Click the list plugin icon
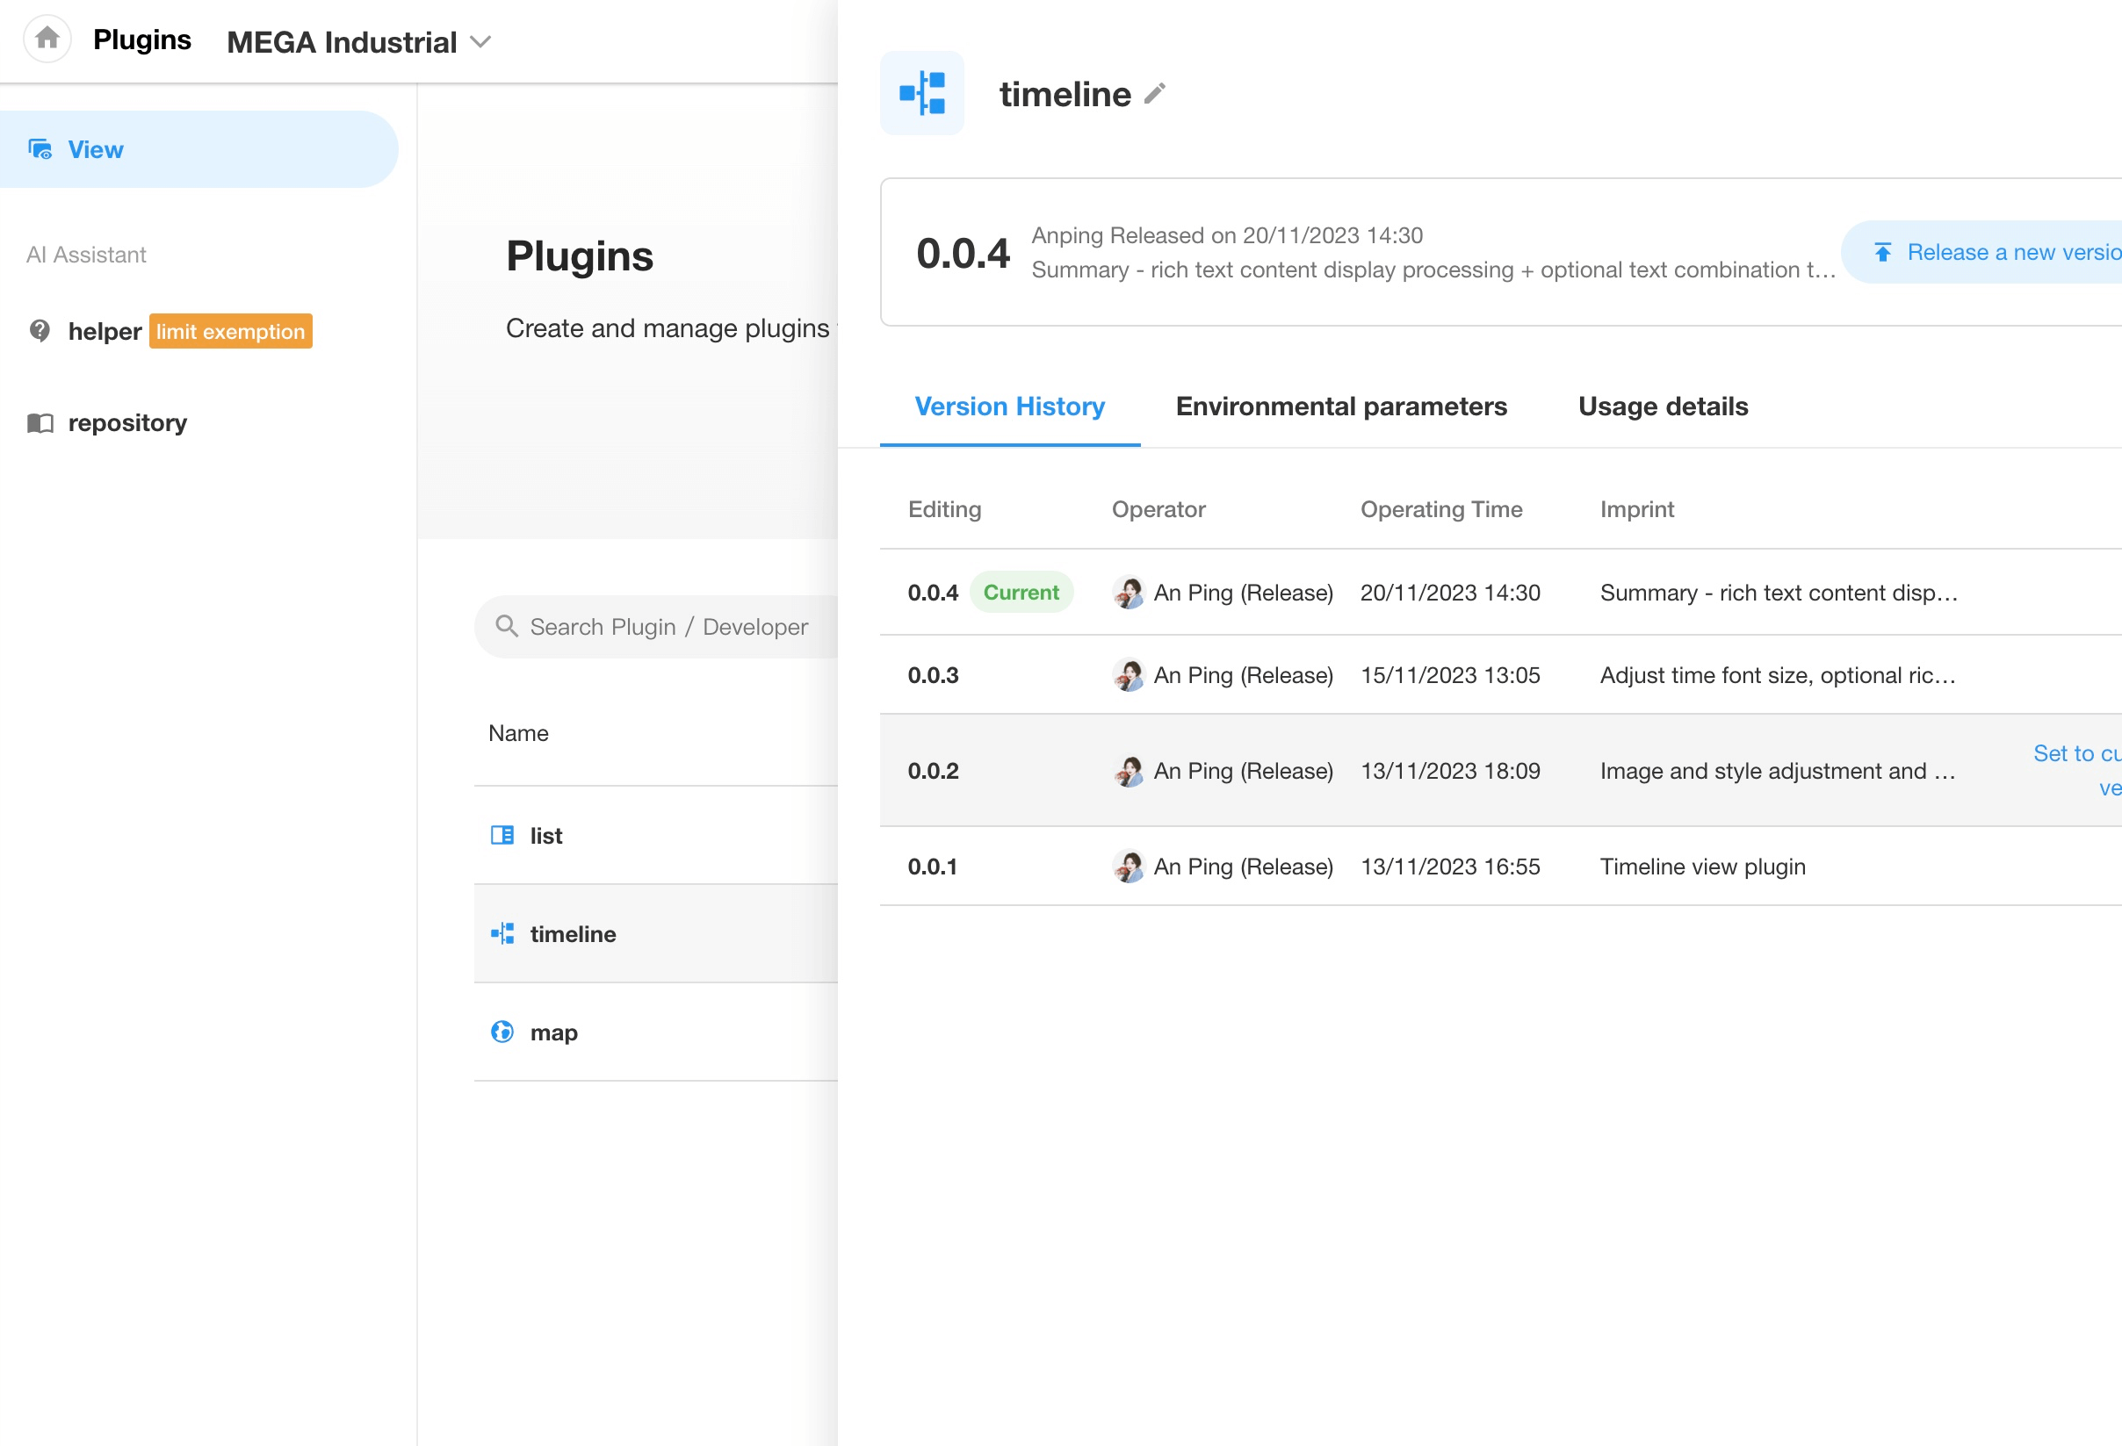The height and width of the screenshot is (1446, 2122). (x=502, y=835)
